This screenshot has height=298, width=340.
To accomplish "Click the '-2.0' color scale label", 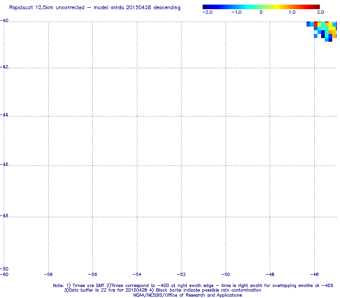I will point(208,12).
